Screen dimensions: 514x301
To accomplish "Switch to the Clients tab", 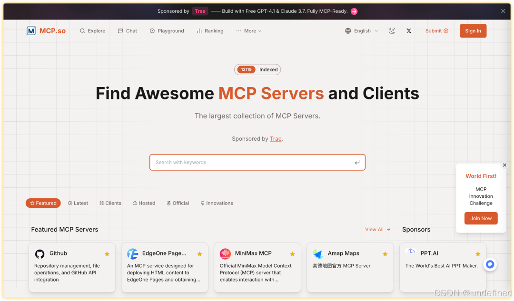I will pos(110,203).
